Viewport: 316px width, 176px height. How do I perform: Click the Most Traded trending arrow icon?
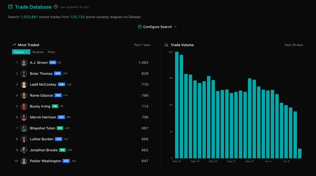pos(14,45)
